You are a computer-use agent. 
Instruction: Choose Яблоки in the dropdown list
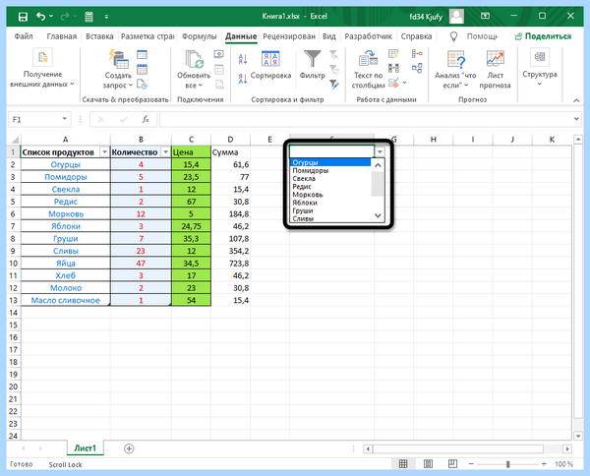[330, 203]
